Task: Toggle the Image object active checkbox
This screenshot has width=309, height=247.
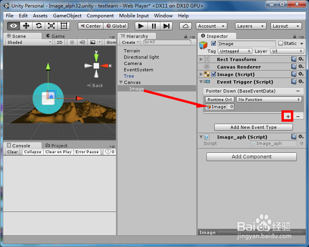Action: point(213,43)
